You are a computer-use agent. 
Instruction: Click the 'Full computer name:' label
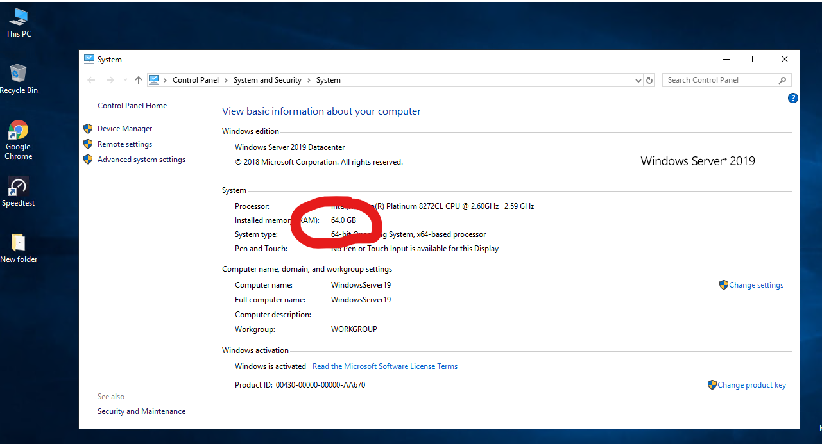tap(270, 300)
